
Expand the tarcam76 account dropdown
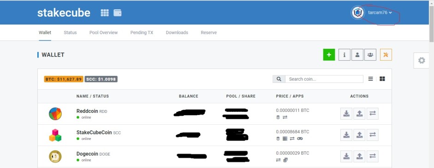380,13
